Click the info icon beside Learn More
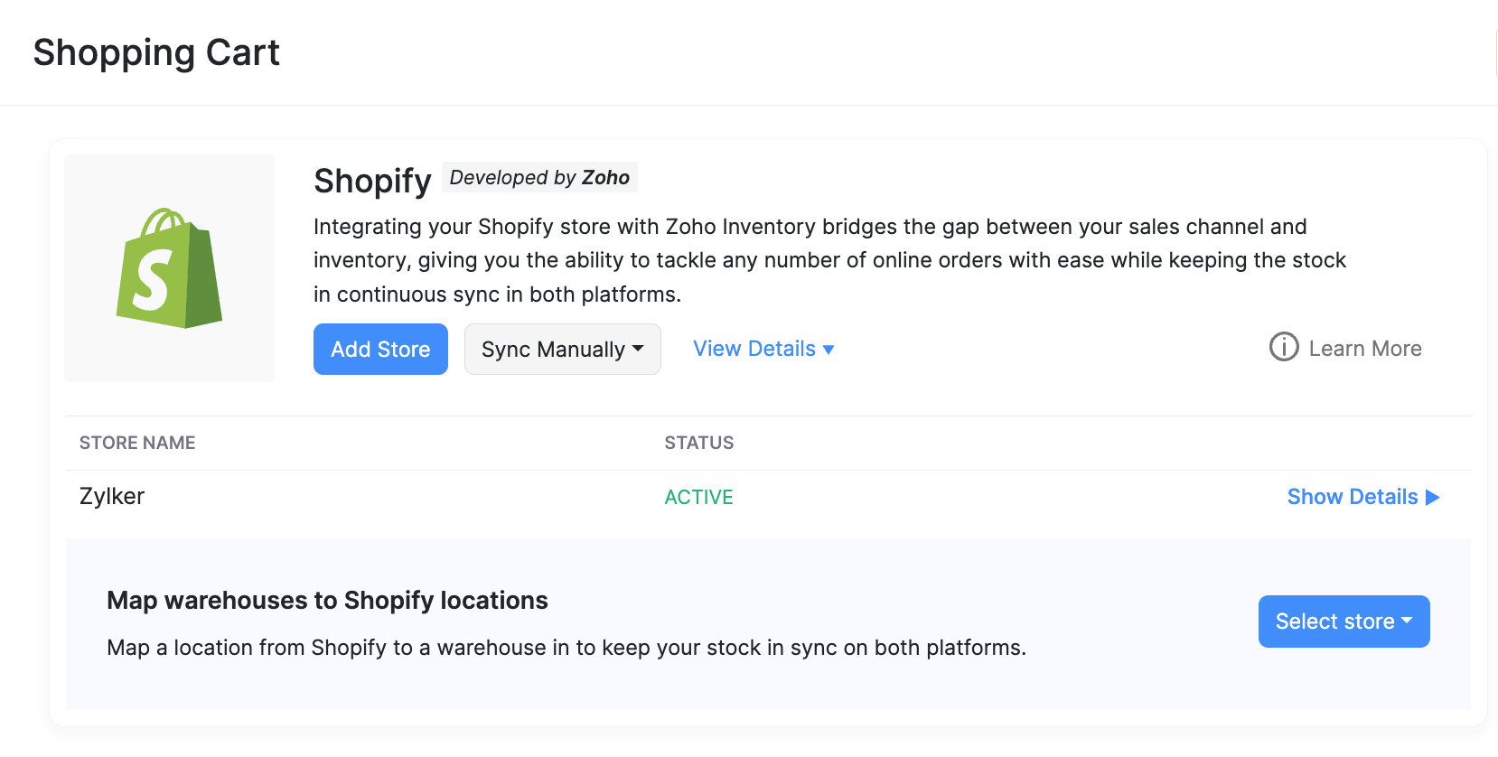Viewport: 1498px width, 757px height. (1283, 347)
